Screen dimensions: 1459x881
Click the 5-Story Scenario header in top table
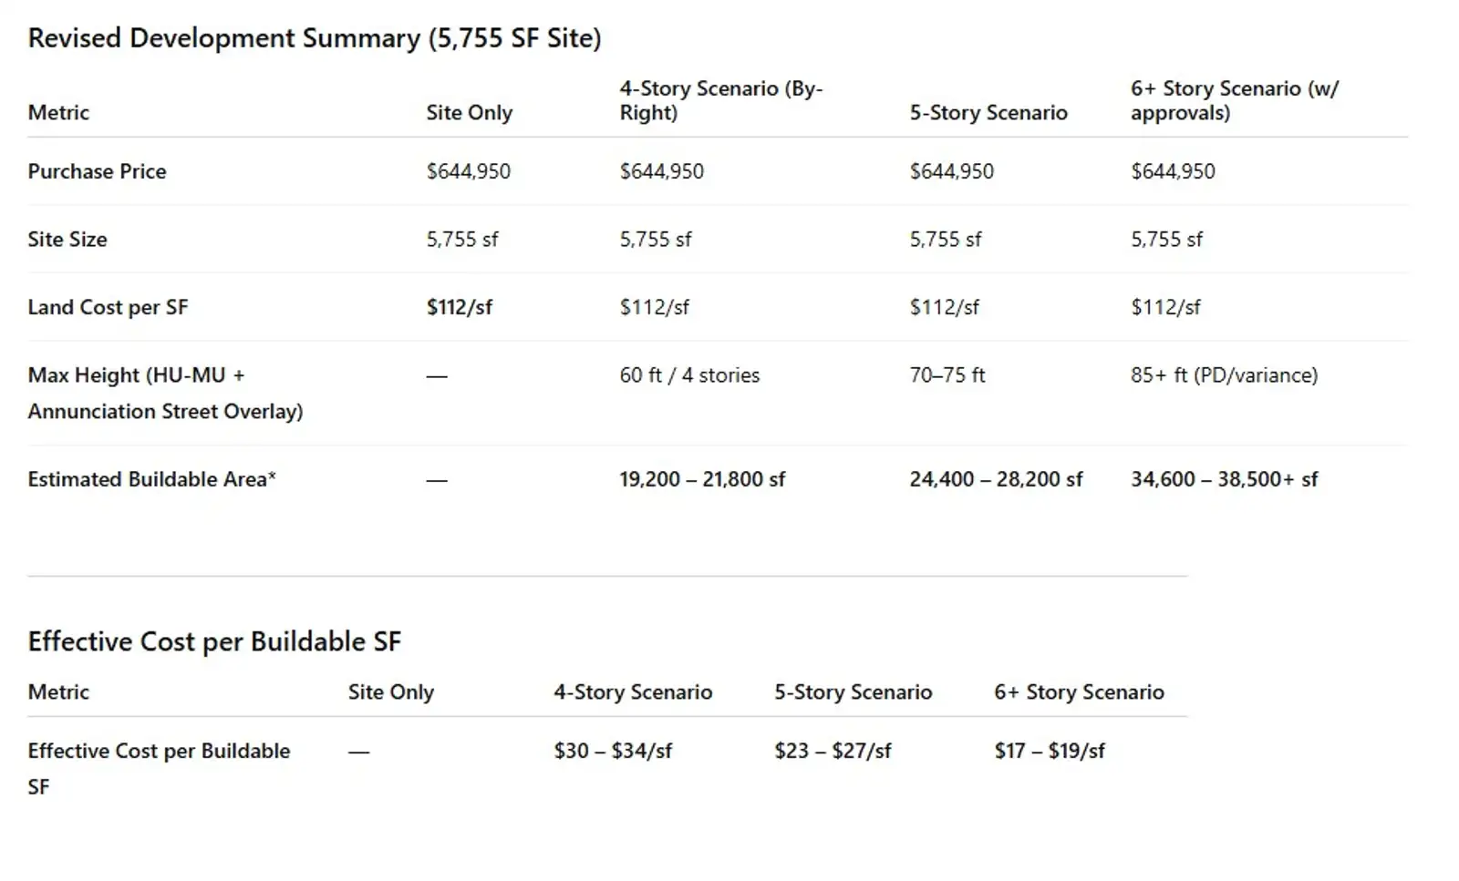[988, 113]
